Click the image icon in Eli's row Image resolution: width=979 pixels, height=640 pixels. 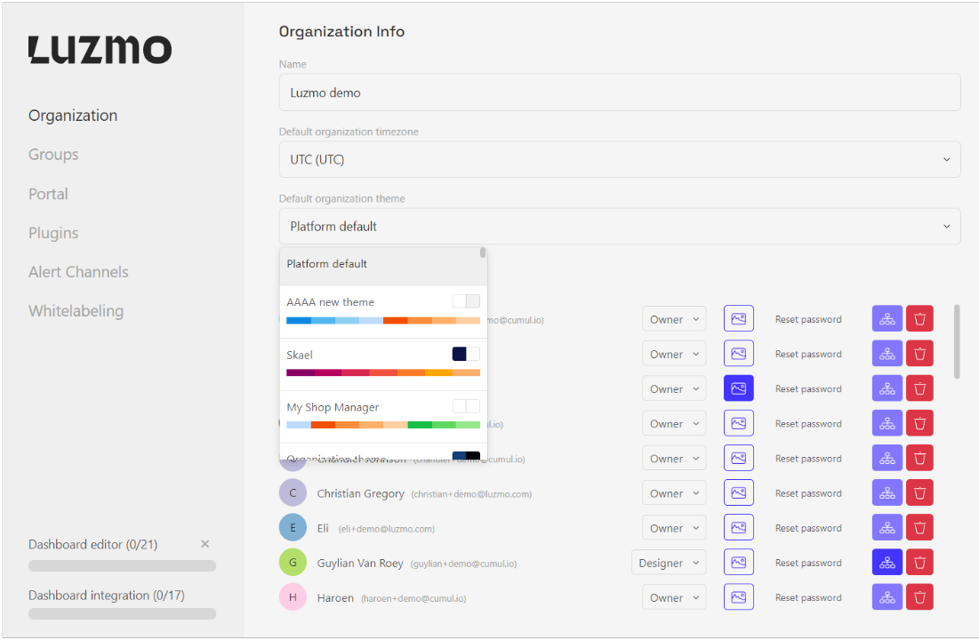(738, 528)
